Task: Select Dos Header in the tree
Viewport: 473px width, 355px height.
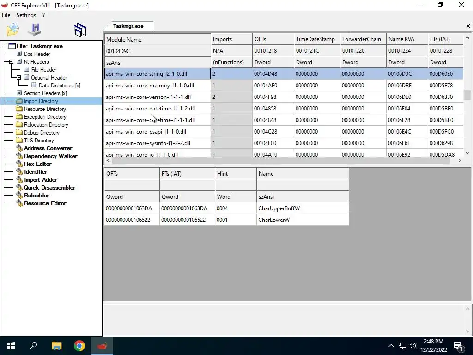Action: tap(37, 54)
